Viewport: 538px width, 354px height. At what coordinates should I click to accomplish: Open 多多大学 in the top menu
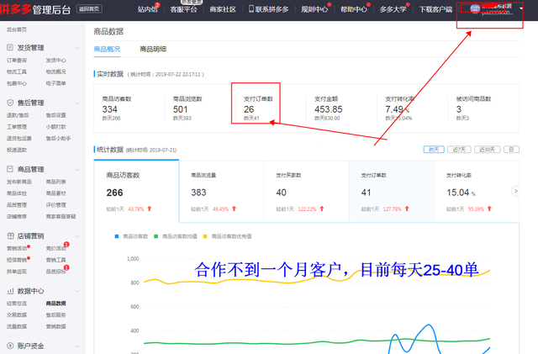[x=393, y=9]
